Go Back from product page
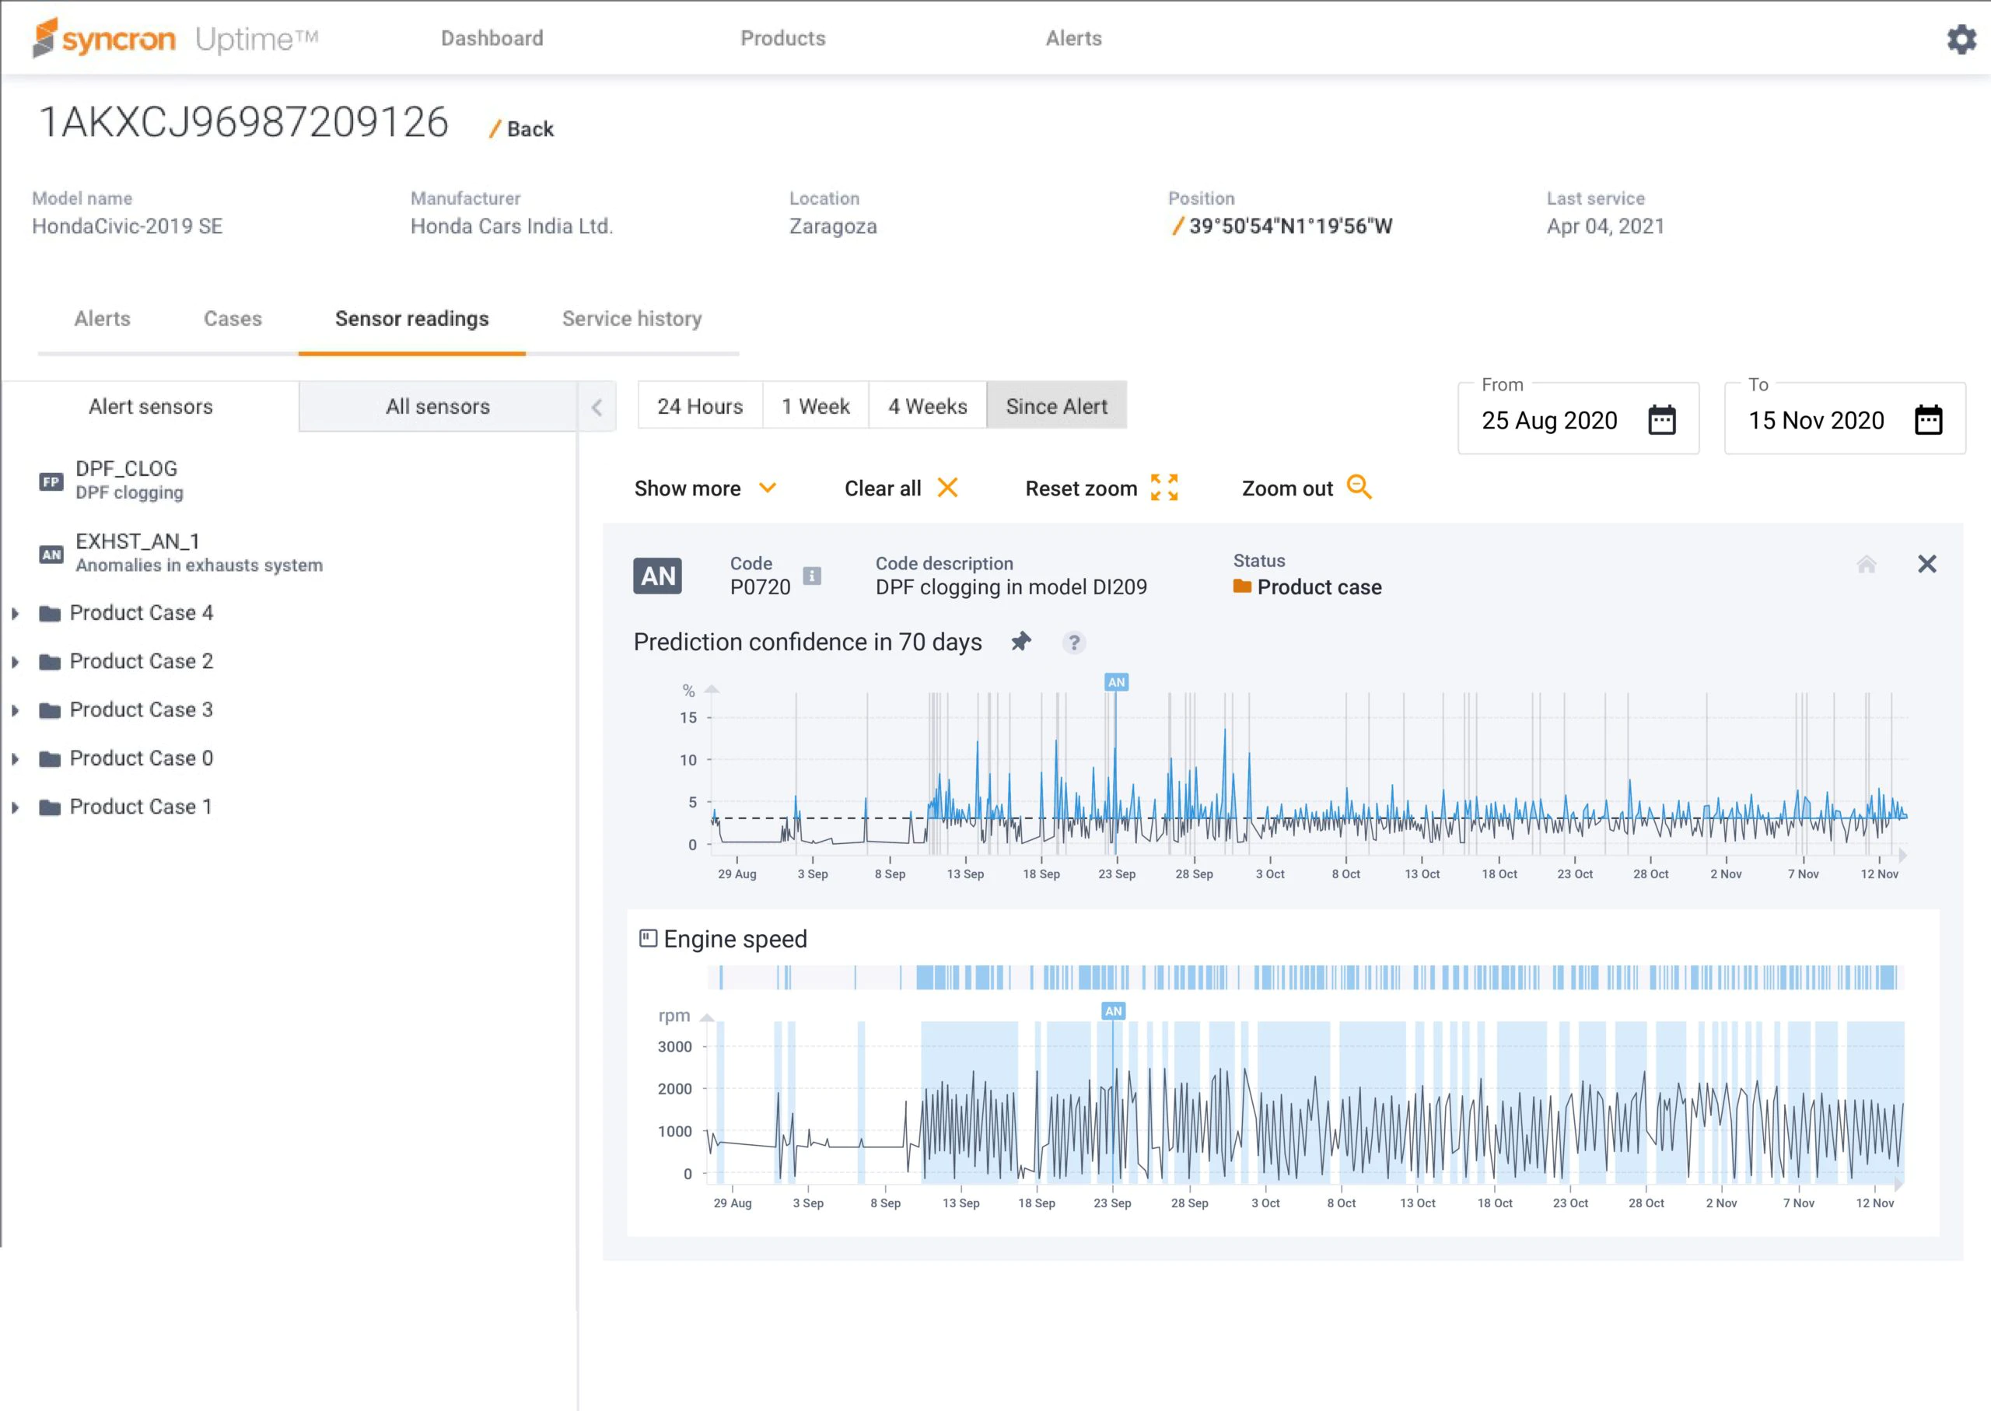This screenshot has width=1991, height=1411. pos(521,128)
